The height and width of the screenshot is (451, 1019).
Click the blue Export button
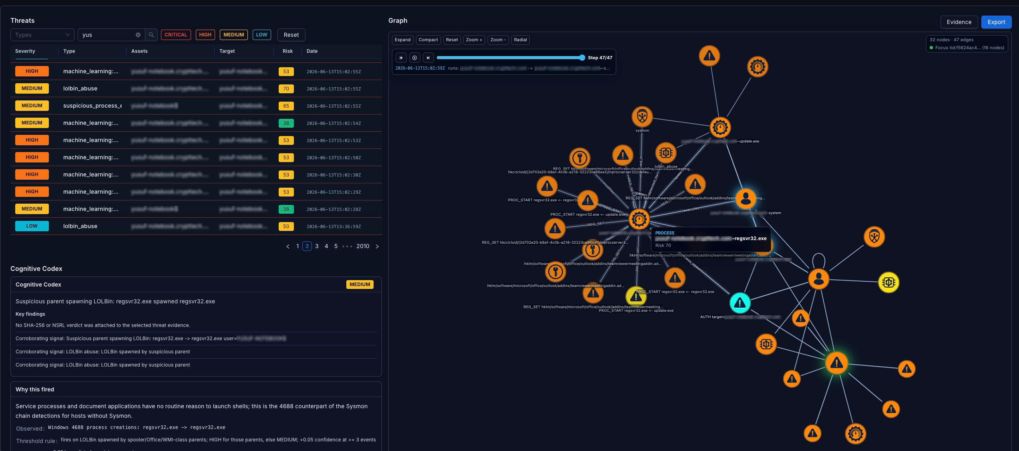[x=996, y=22]
